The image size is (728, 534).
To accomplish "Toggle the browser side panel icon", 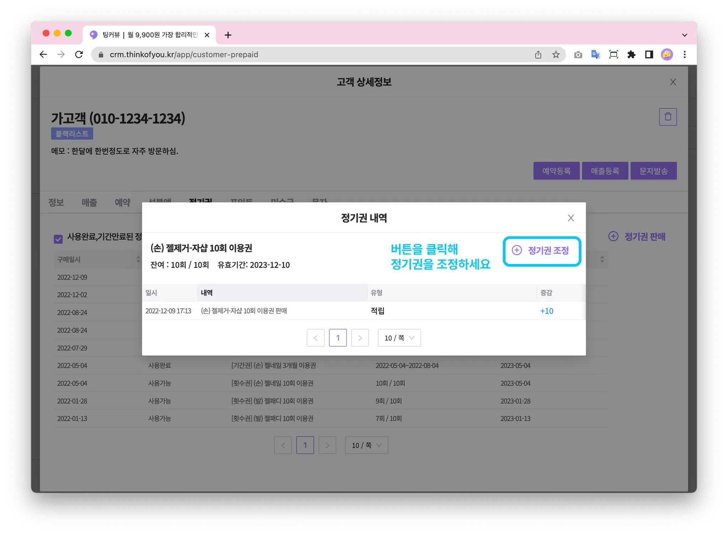I will (649, 54).
